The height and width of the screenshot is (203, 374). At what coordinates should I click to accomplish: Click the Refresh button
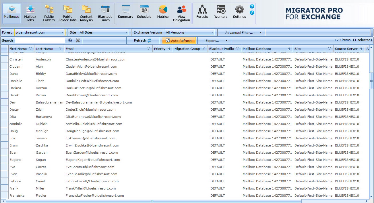tap(143, 41)
